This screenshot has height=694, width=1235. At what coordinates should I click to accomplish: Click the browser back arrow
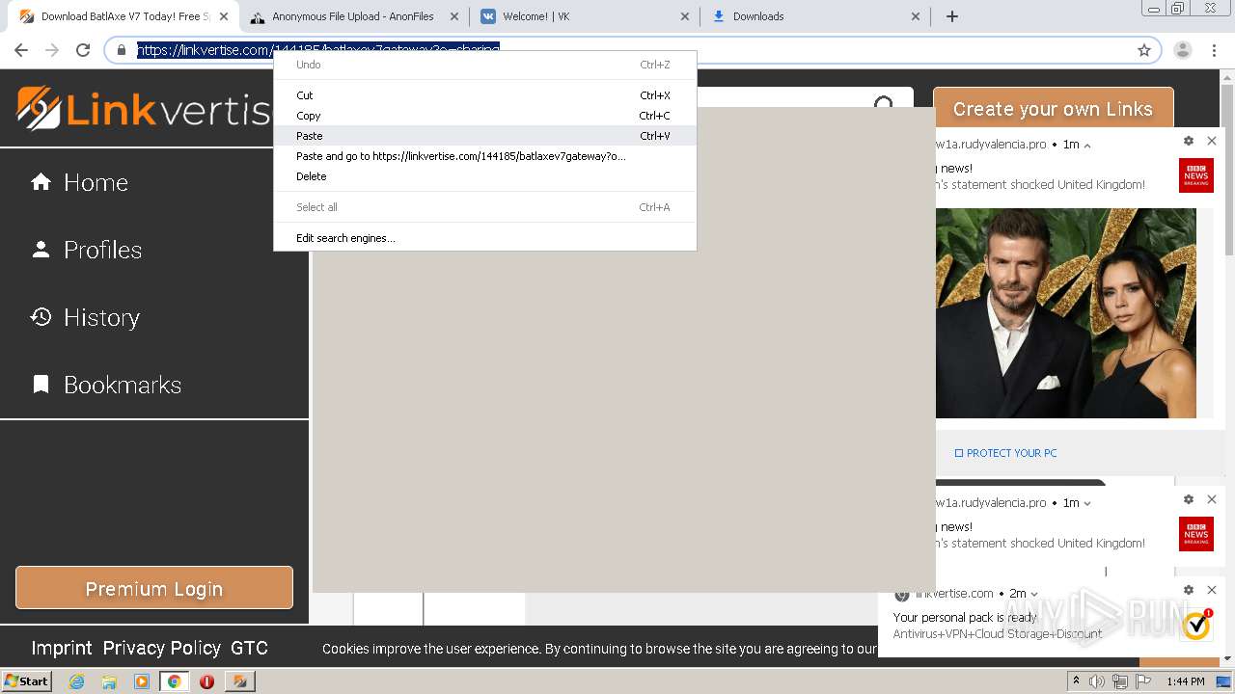[21, 50]
